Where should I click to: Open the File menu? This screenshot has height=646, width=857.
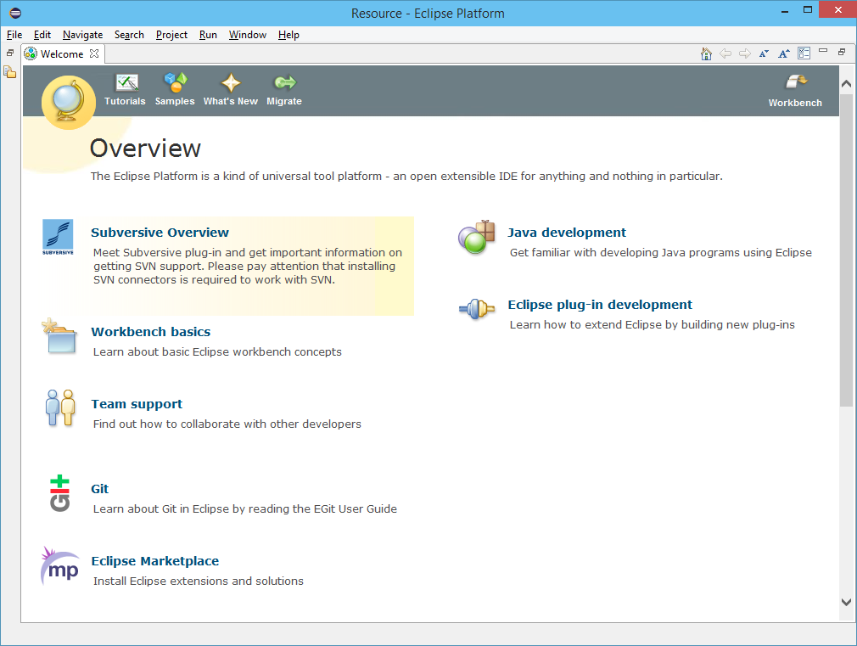[14, 35]
